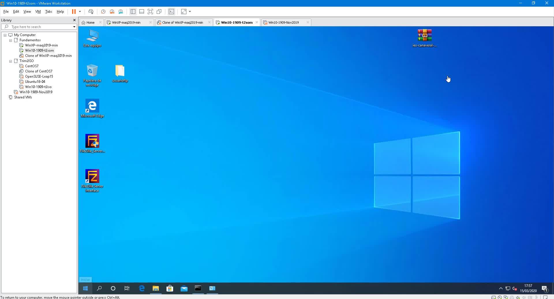Image resolution: width=554 pixels, height=299 pixels.
Task: Open the Tabs menu
Action: [x=49, y=12]
